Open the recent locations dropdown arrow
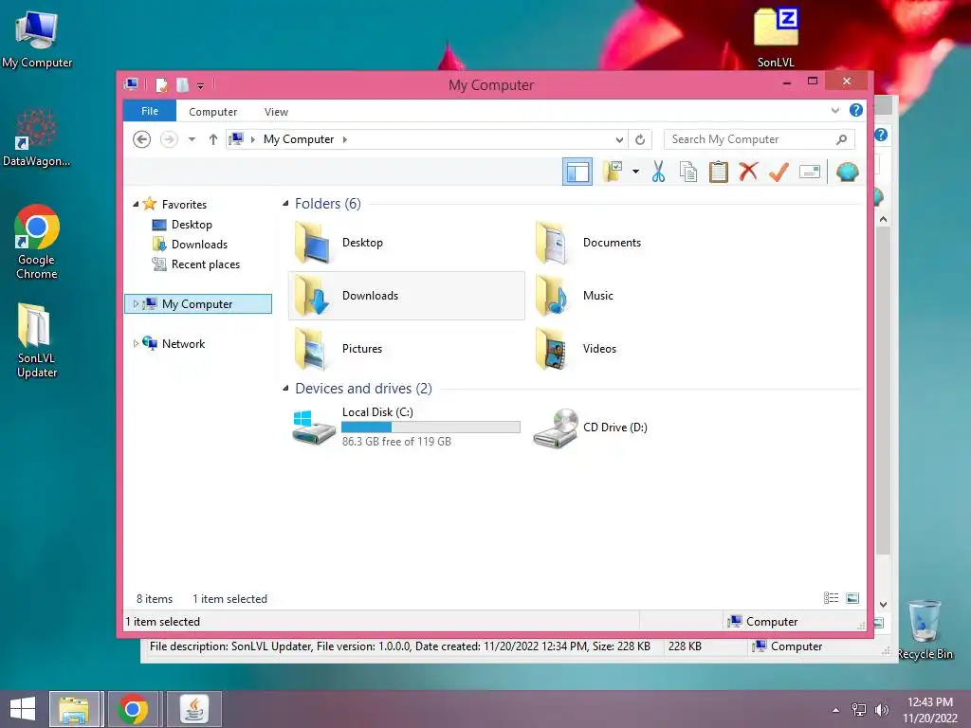Image resolution: width=971 pixels, height=728 pixels. [x=192, y=139]
